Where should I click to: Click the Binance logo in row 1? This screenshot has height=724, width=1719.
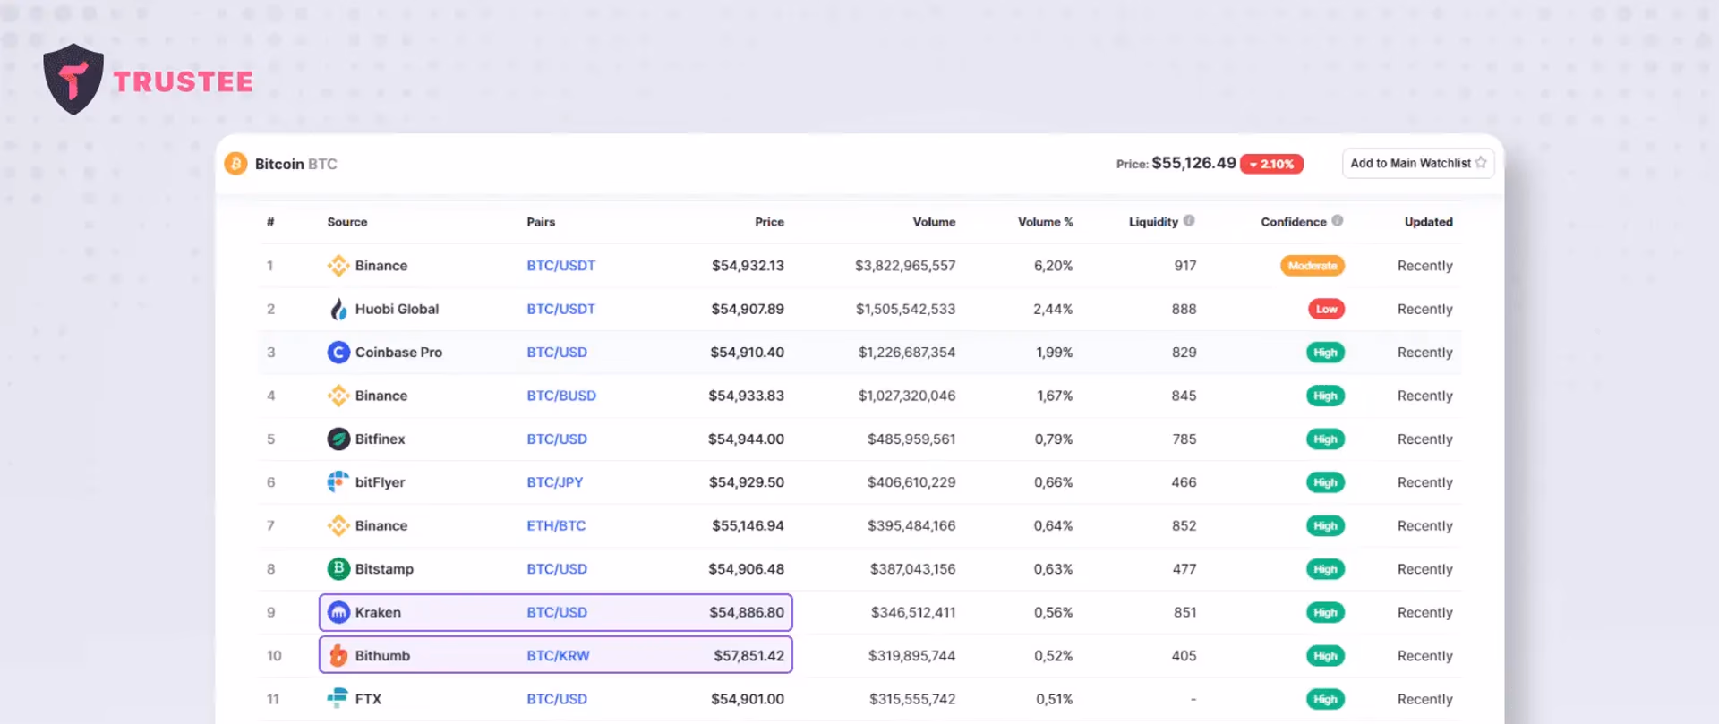coord(338,266)
